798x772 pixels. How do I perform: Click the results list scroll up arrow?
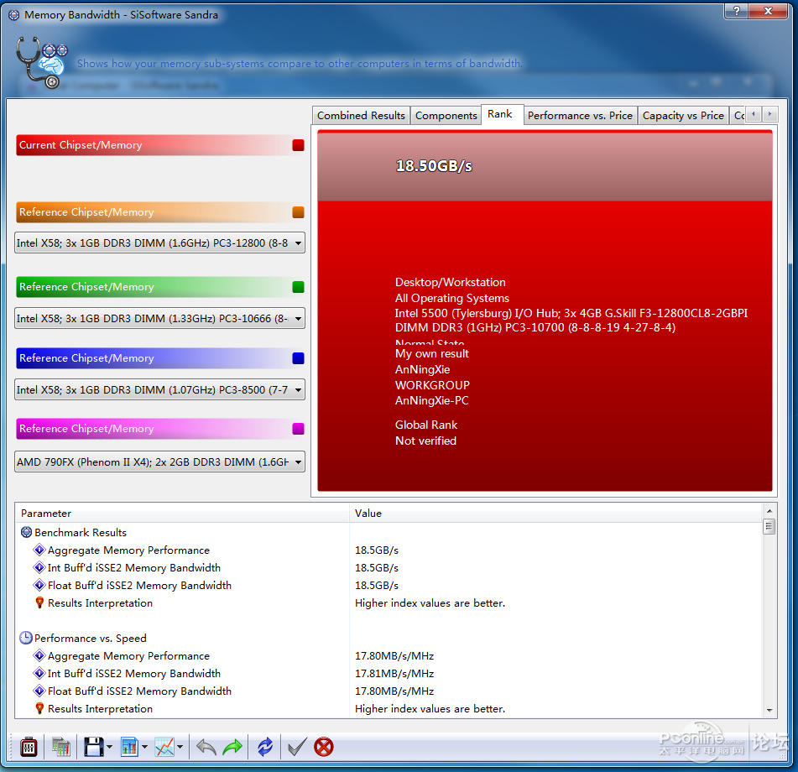tap(769, 510)
